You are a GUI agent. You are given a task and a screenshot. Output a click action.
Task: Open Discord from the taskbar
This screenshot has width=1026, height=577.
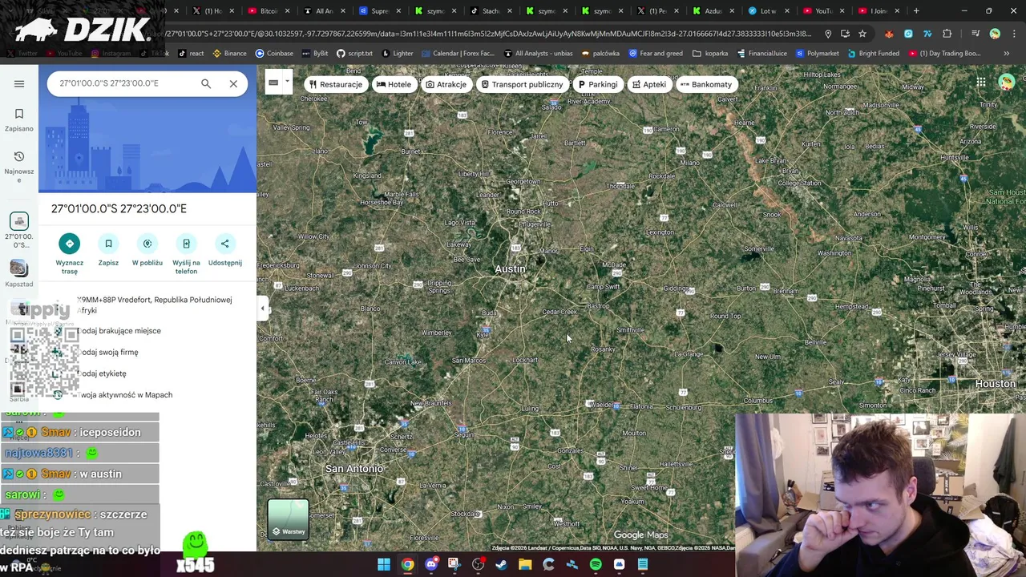431,564
